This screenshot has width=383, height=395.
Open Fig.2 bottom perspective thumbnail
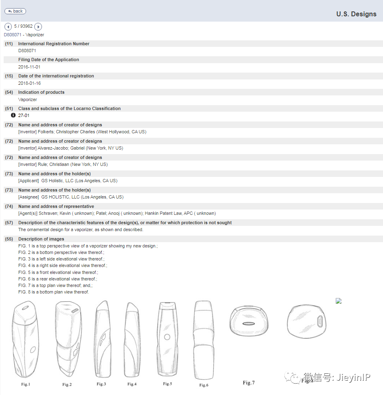pos(68,339)
